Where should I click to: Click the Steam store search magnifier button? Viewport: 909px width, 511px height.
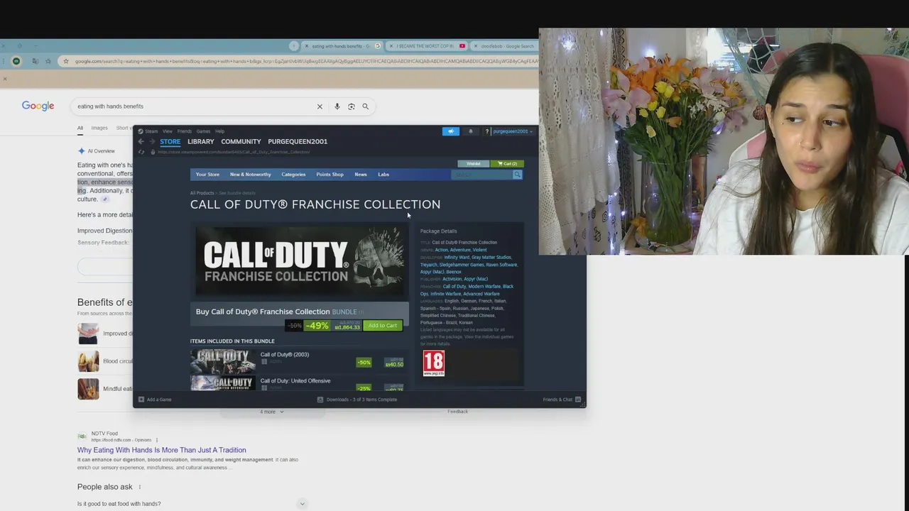pos(517,175)
